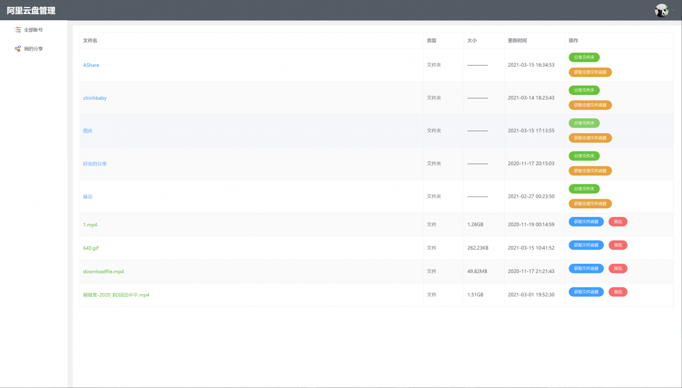This screenshot has width=682, height=388.
Task: Click the 阿里云盘管理 title in the header
Action: coord(31,11)
